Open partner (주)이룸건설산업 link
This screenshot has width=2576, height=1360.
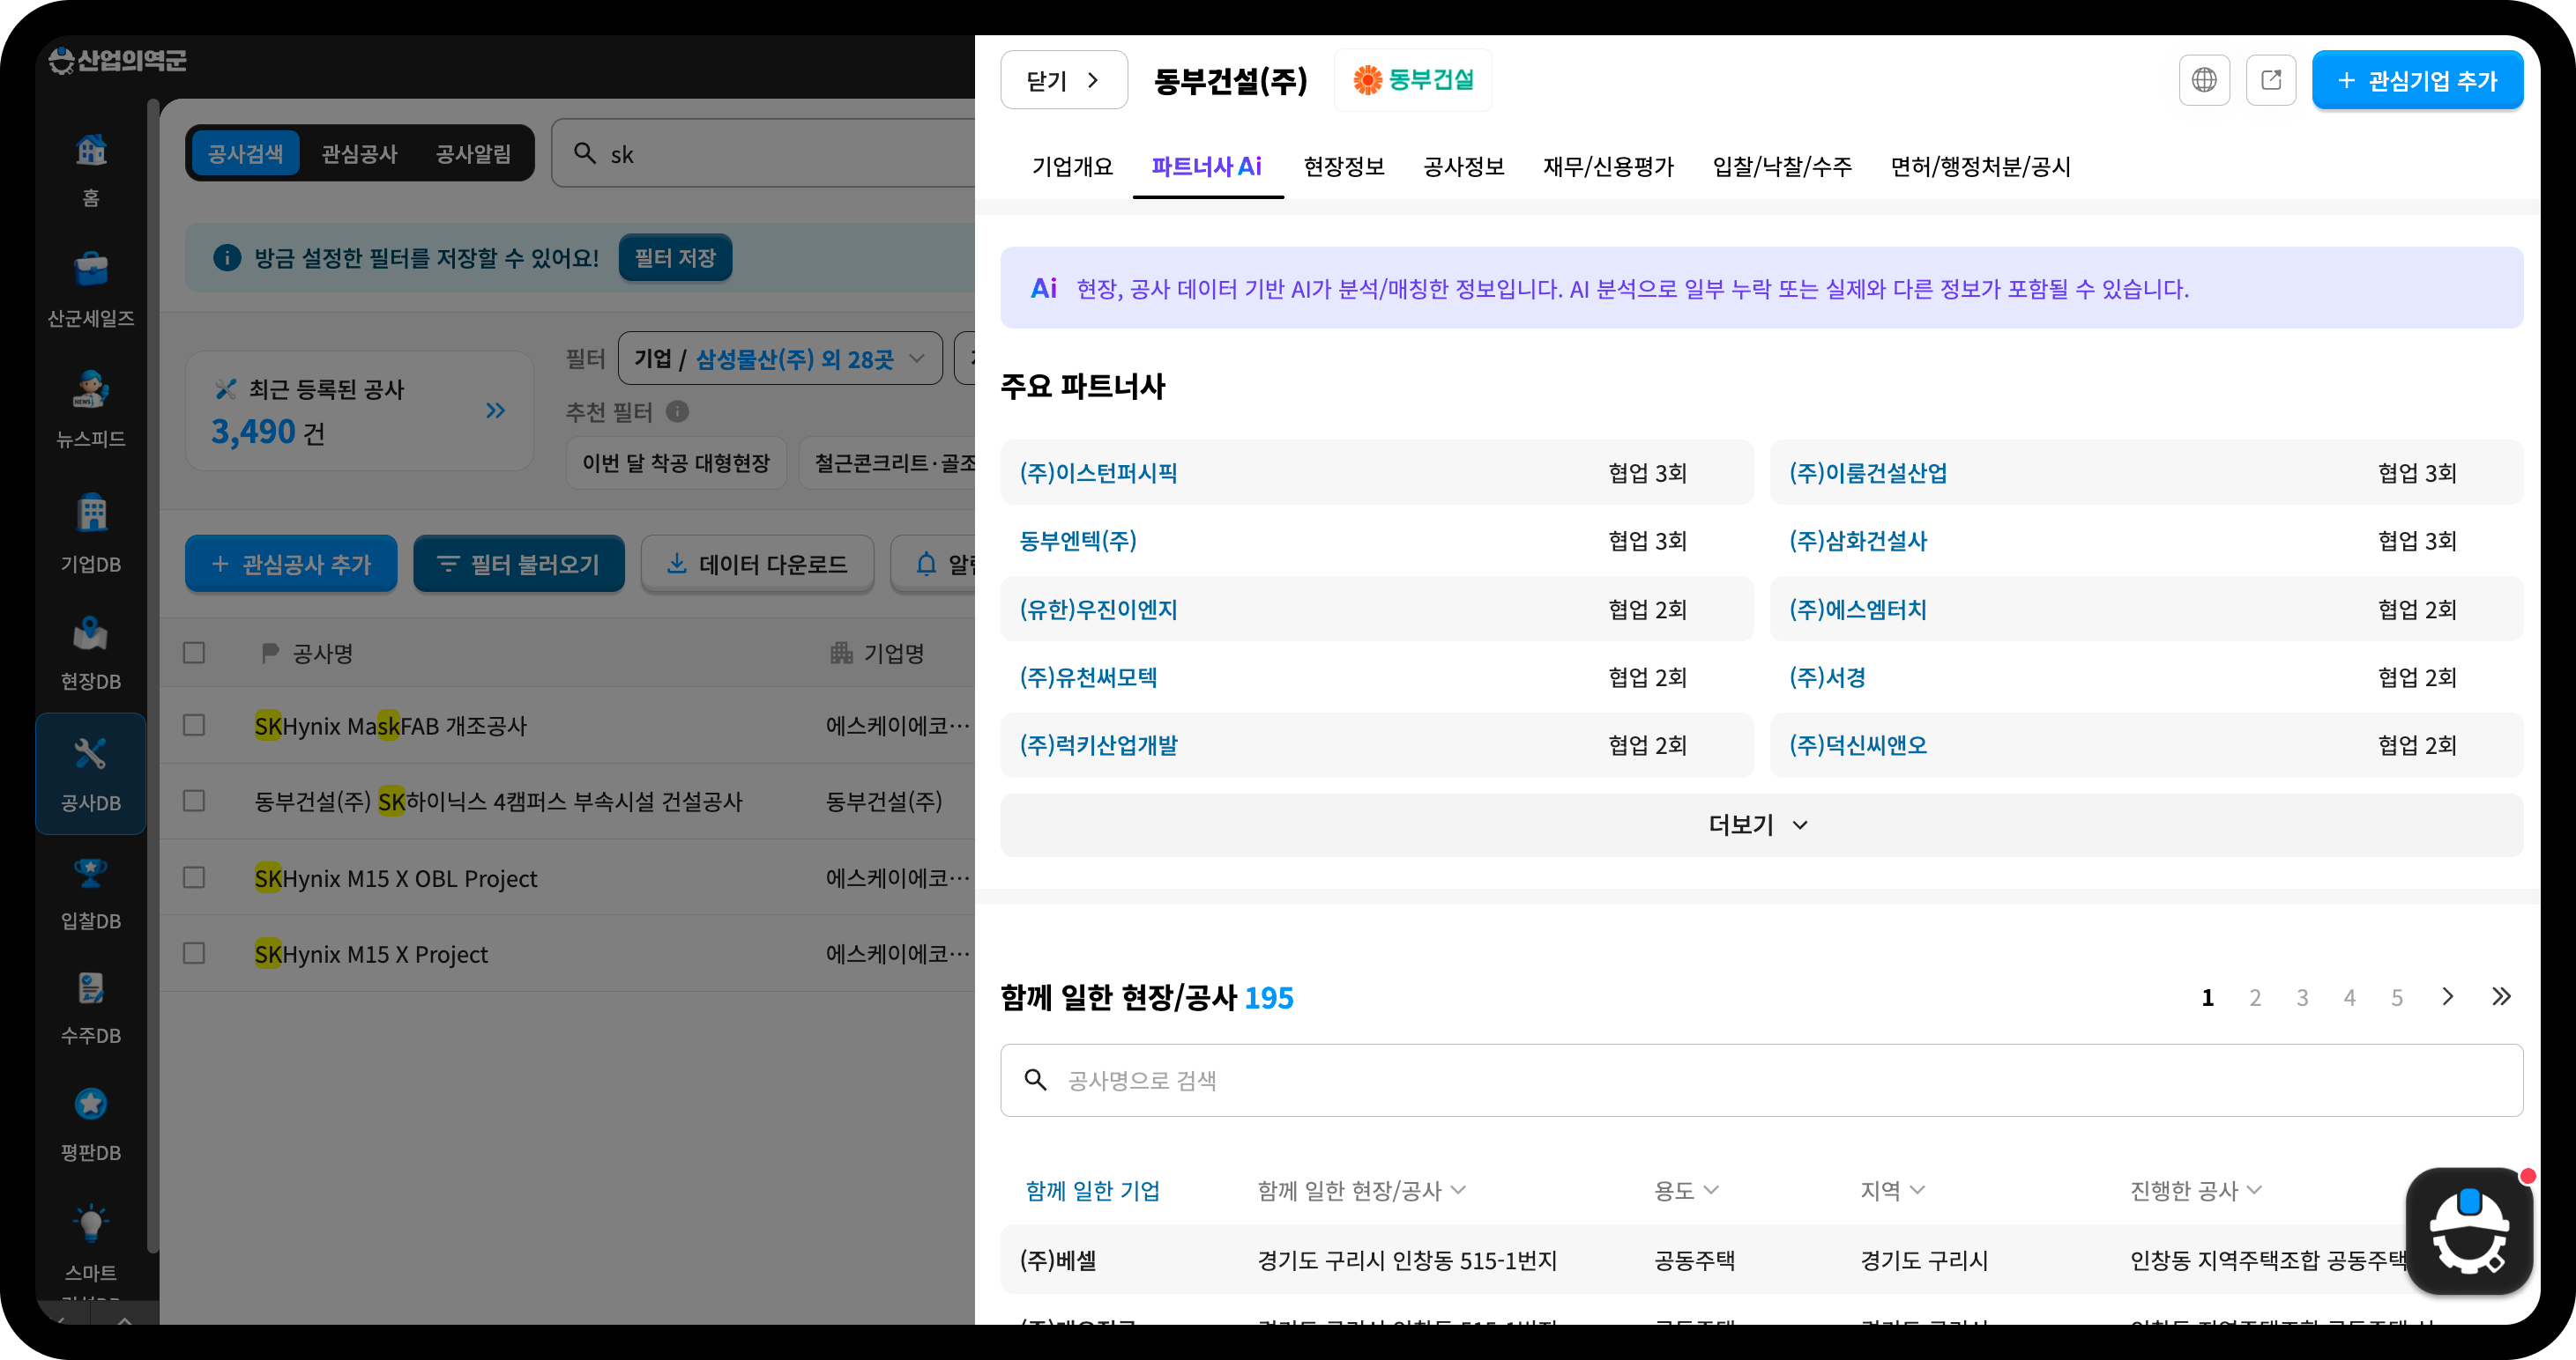[1868, 473]
